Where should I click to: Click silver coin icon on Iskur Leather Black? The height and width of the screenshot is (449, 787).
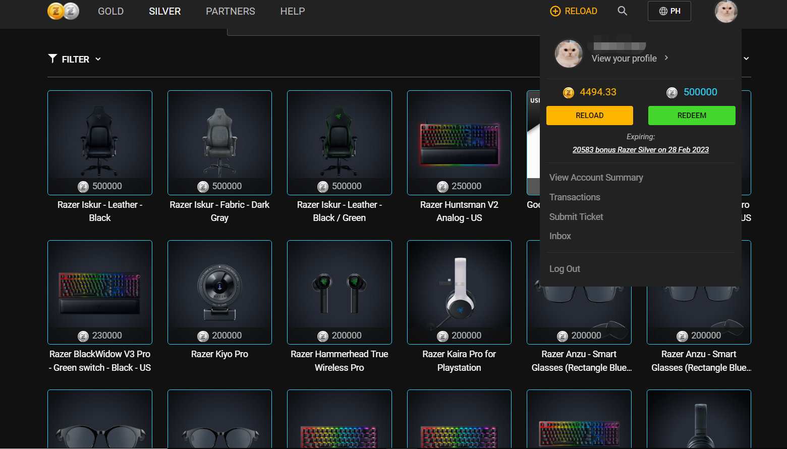pos(83,187)
